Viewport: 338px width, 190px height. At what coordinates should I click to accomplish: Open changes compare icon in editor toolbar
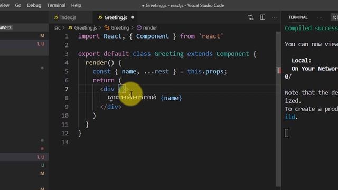[250, 17]
